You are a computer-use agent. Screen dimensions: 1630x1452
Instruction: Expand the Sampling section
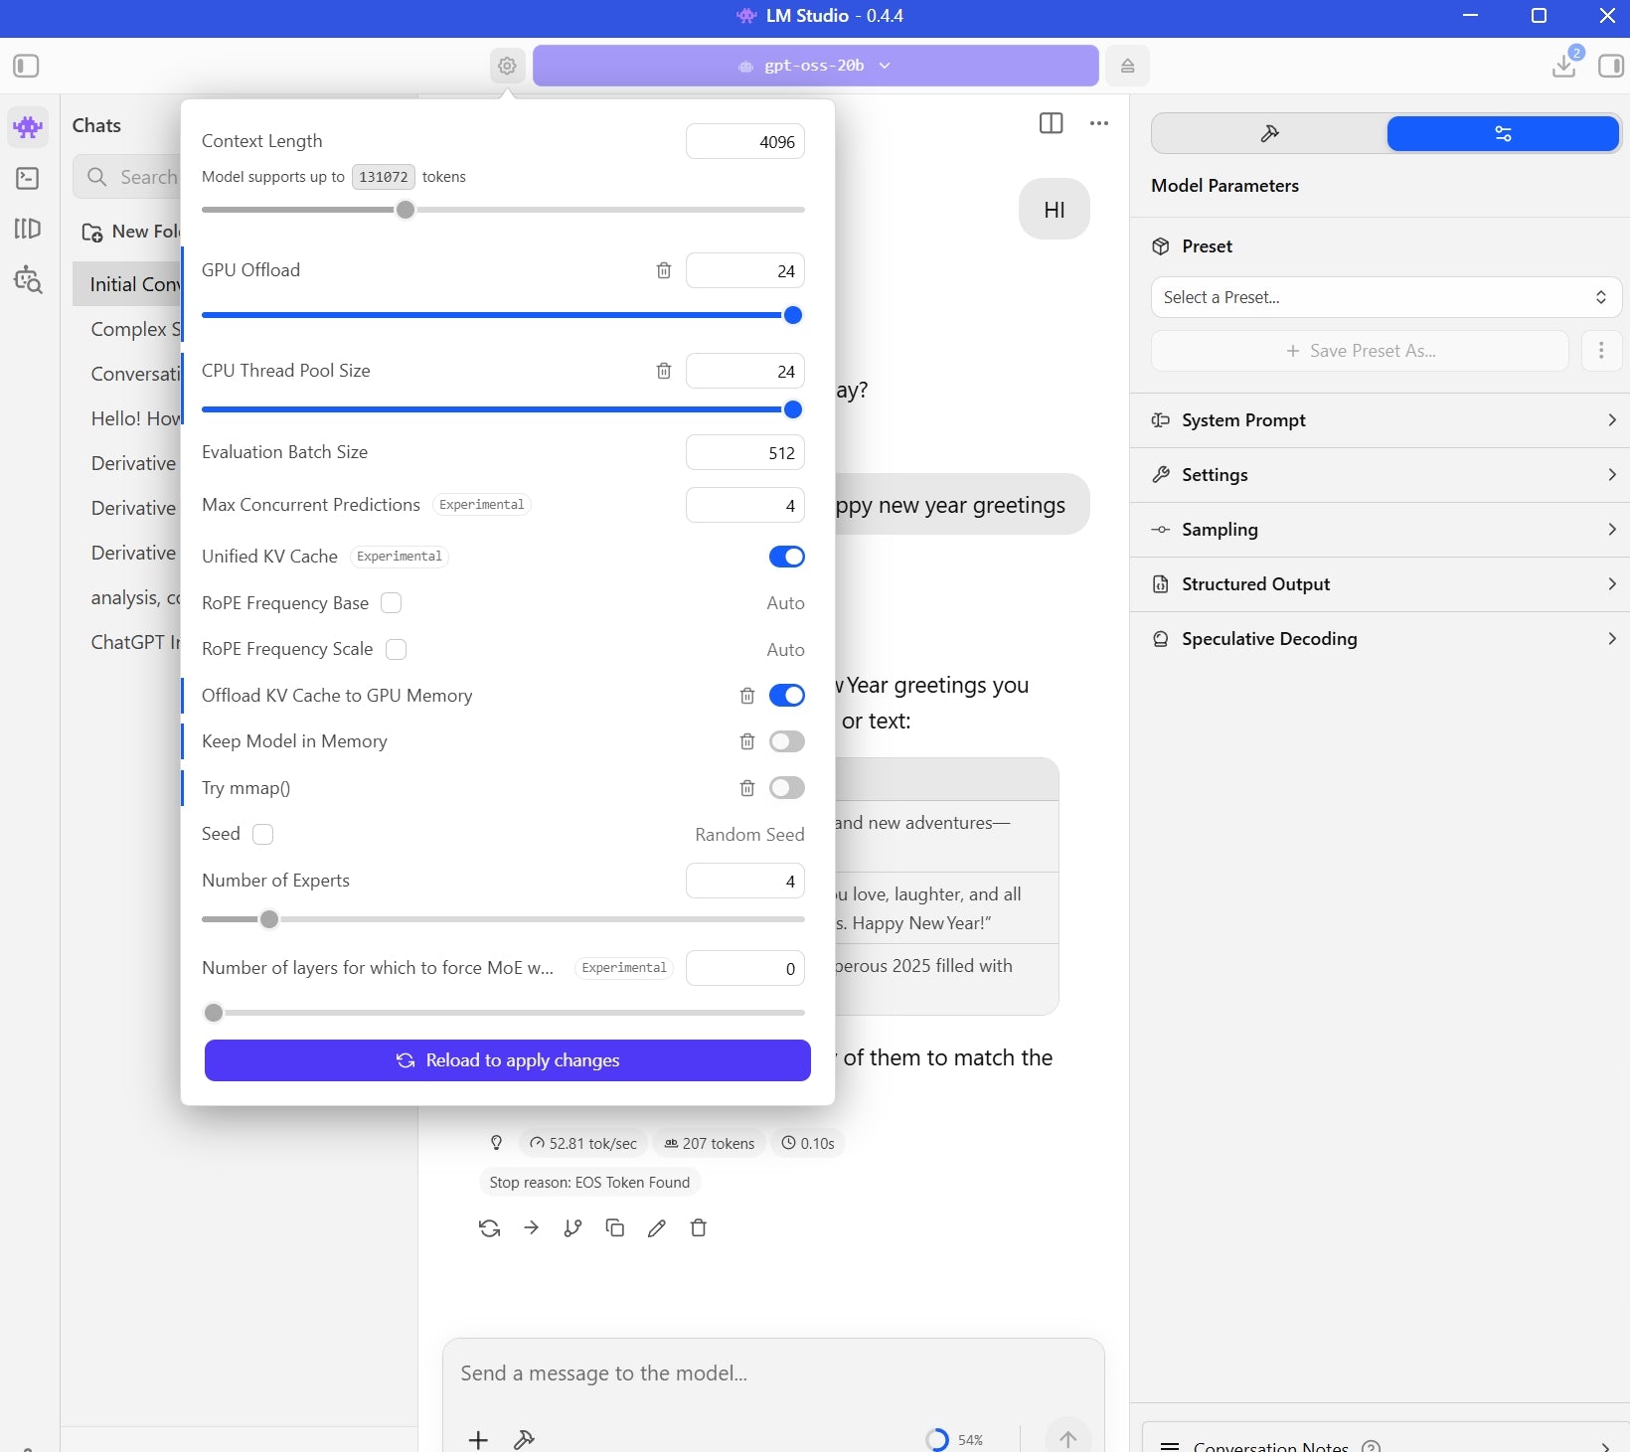tap(1385, 530)
